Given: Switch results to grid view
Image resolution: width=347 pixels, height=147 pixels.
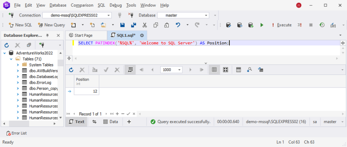Looking at the screenshot, I should pos(214,70).
